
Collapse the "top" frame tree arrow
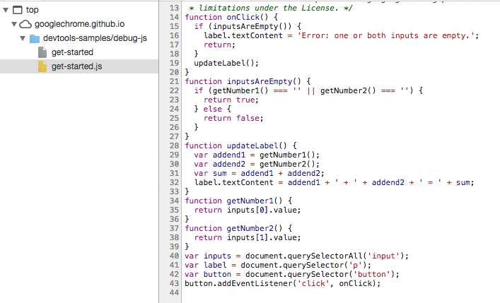click(x=6, y=9)
